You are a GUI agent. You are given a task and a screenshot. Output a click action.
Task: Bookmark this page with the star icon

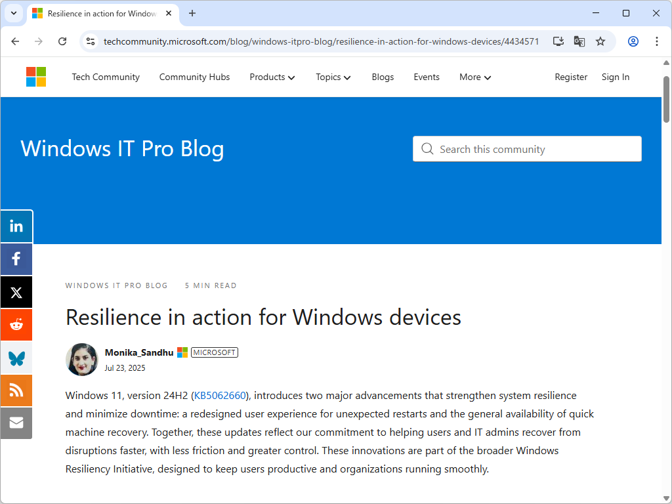point(600,41)
